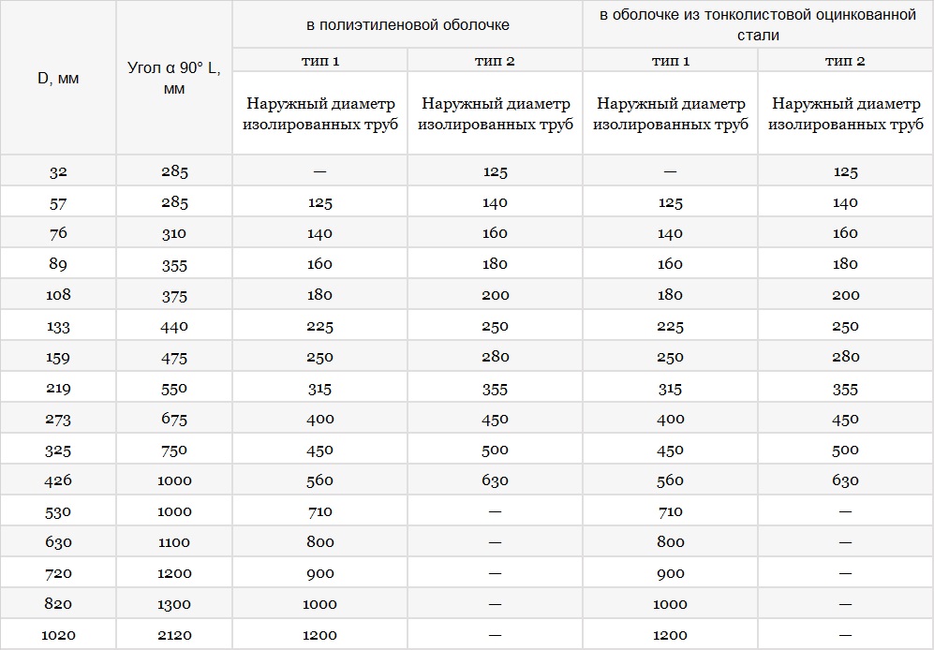Select polyethylene type 1 value 710 in the D 530 row

click(x=319, y=511)
